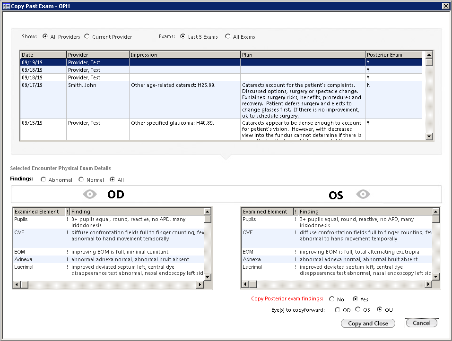
Task: Select OS eye to copyforward
Action: point(358,309)
